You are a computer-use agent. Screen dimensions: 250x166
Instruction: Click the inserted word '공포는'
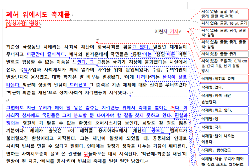pyautogui.click(x=158, y=131)
